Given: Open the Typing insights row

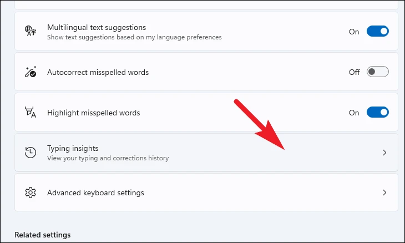Looking at the screenshot, I should tap(206, 153).
